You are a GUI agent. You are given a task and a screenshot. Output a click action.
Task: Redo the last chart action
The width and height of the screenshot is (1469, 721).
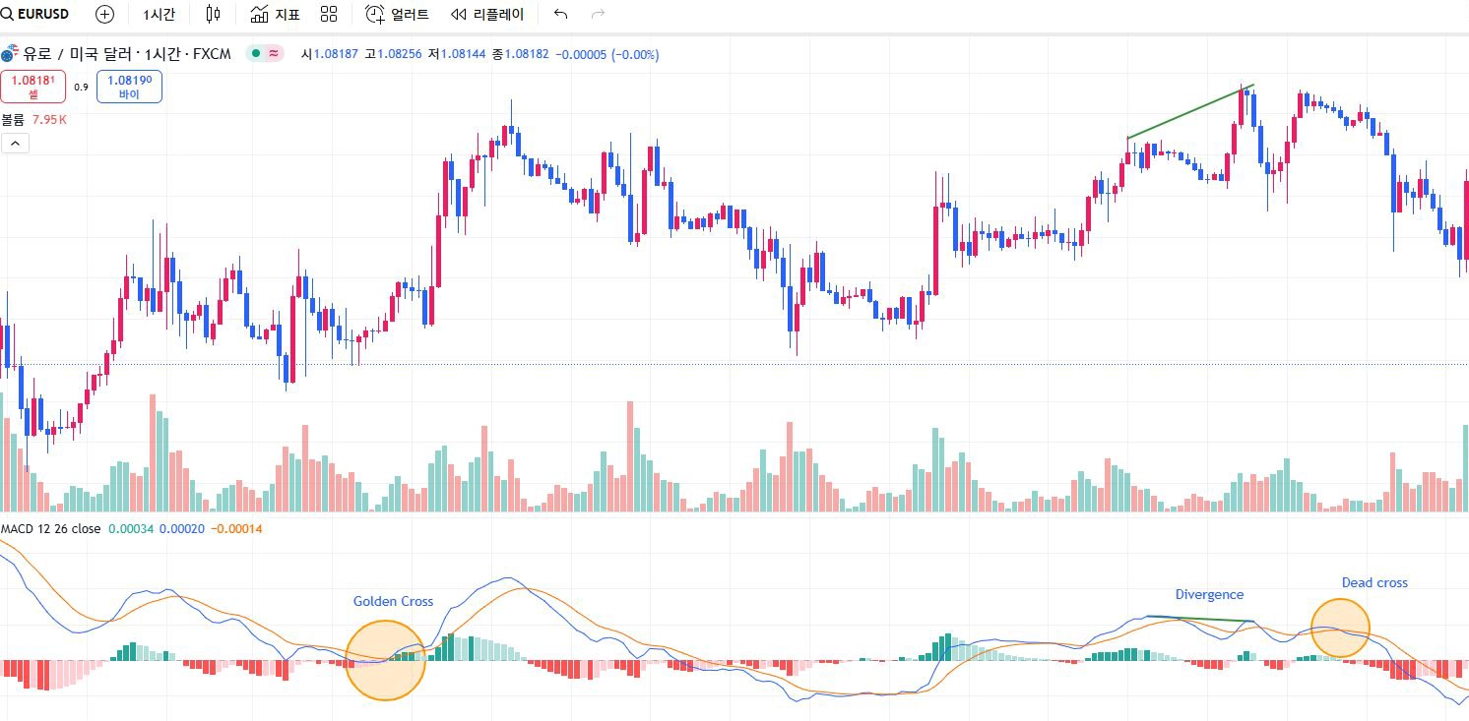click(598, 14)
